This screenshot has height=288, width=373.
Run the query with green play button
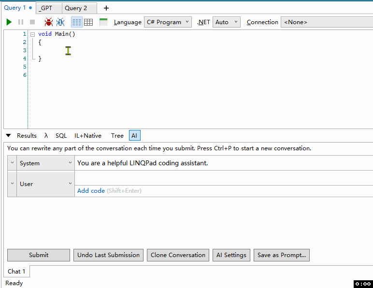point(9,22)
